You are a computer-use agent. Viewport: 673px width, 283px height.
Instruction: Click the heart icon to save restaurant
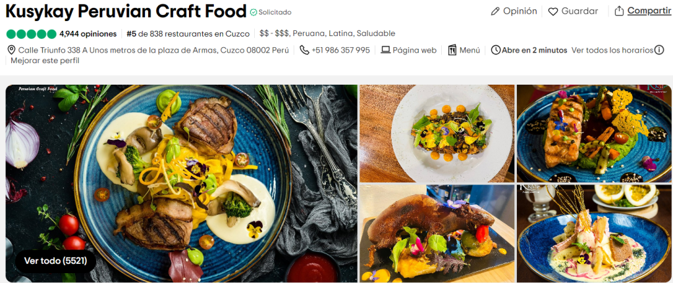(553, 12)
